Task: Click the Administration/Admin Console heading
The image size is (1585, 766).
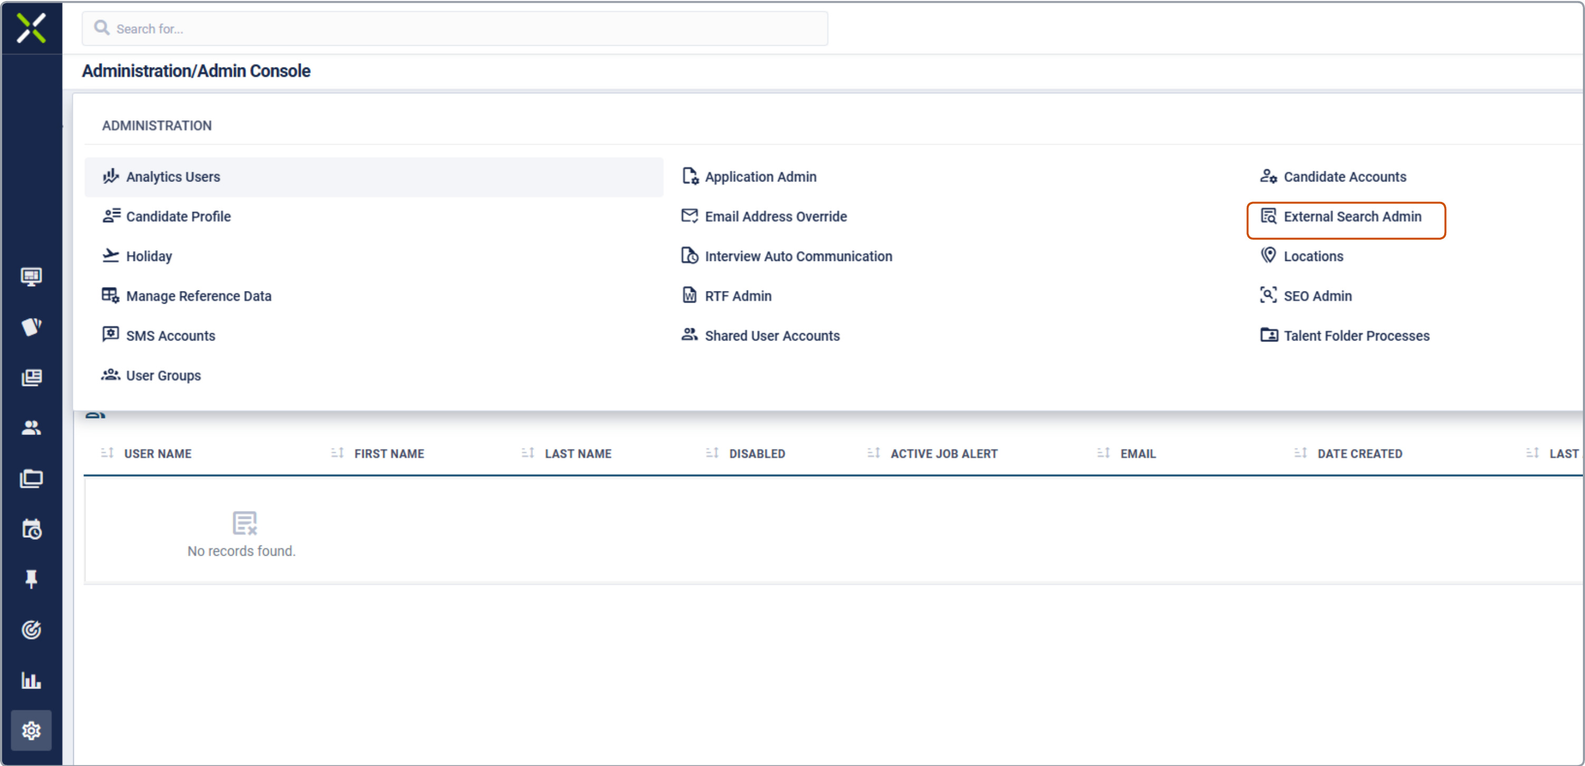Action: tap(196, 71)
